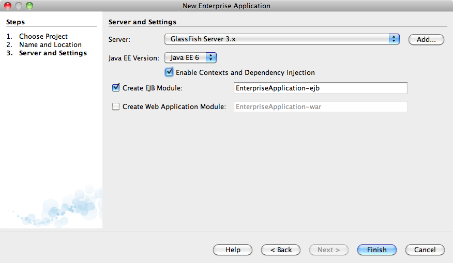This screenshot has width=453, height=263.
Task: Click the green zoom window button
Action: [x=29, y=6]
